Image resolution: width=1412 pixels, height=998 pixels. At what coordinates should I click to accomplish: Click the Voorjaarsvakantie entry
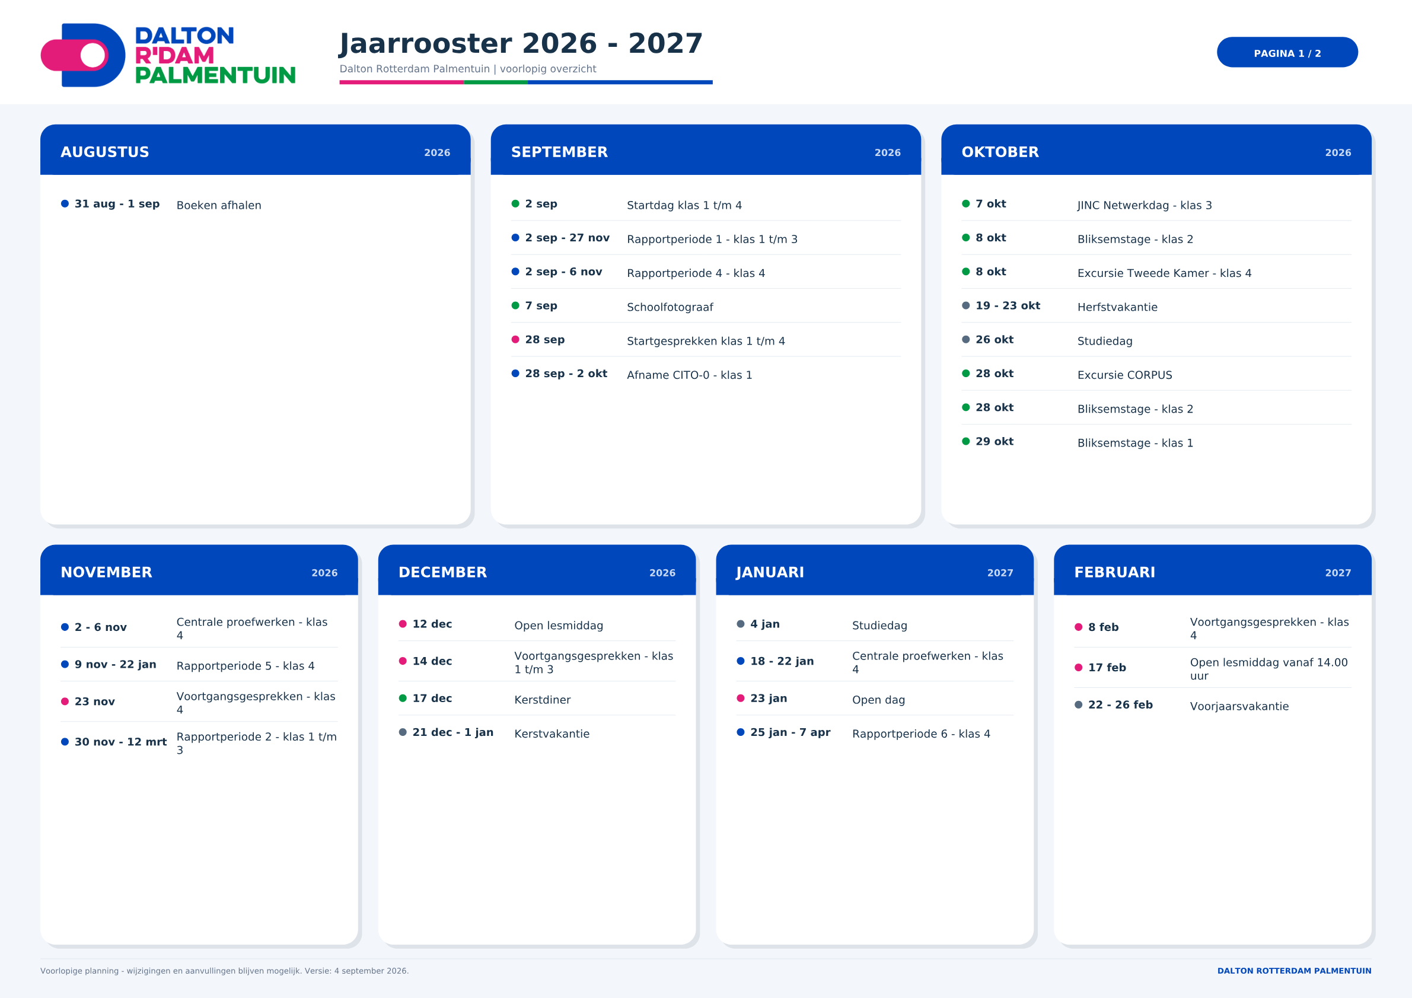1239,706
